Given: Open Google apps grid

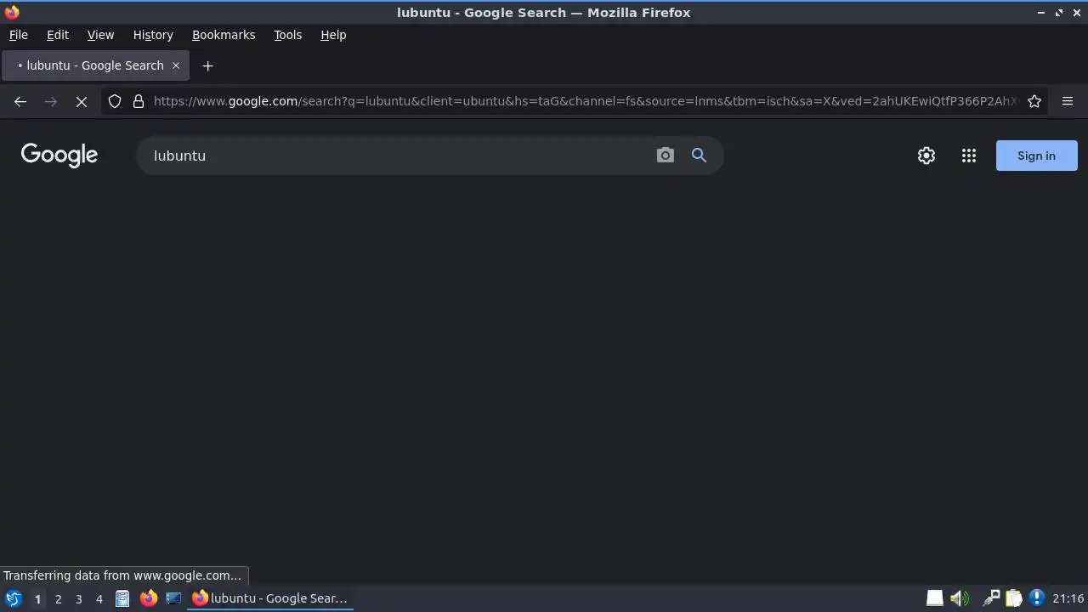Looking at the screenshot, I should coord(969,156).
